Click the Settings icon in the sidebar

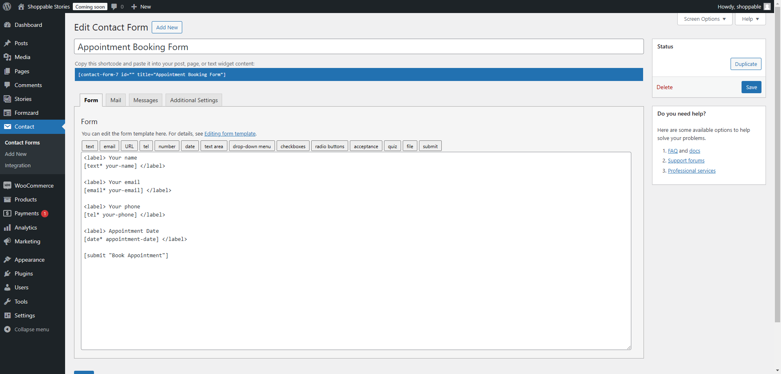(x=7, y=315)
